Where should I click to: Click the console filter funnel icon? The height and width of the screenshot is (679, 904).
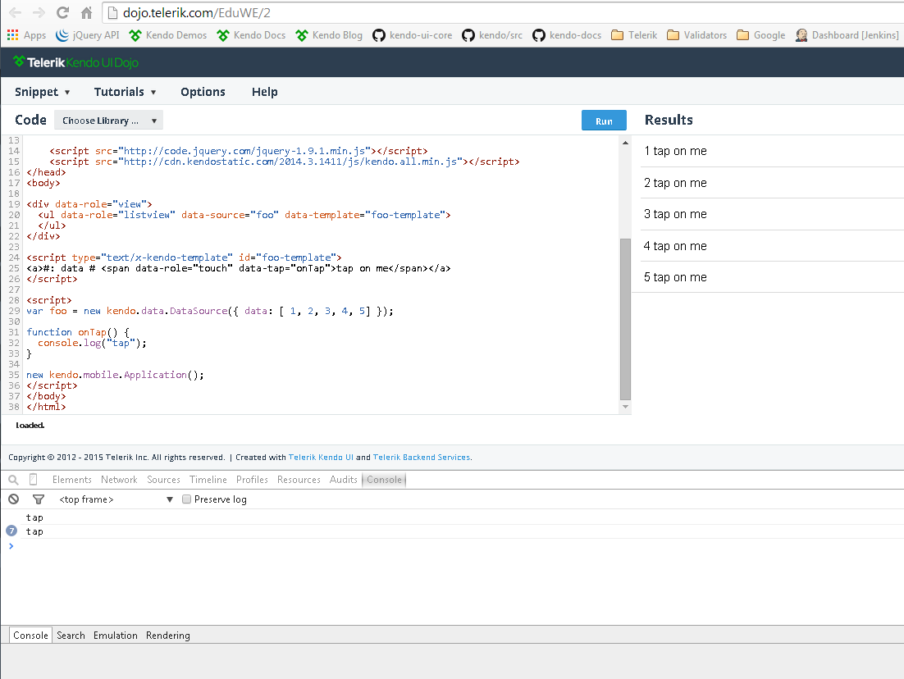(38, 499)
